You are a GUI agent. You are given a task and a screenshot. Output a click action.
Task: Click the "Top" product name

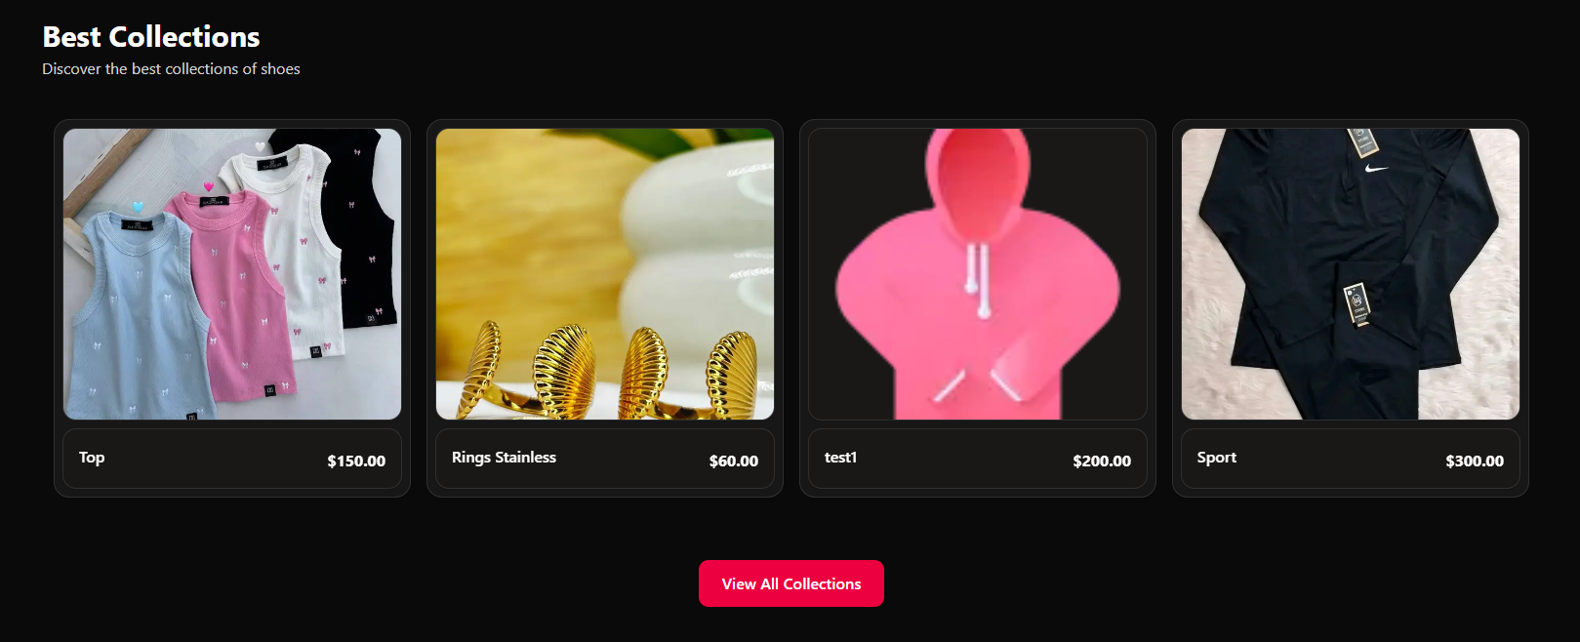tap(92, 458)
